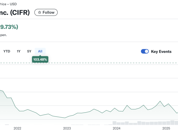Select the YTD time range tab

click(7, 51)
